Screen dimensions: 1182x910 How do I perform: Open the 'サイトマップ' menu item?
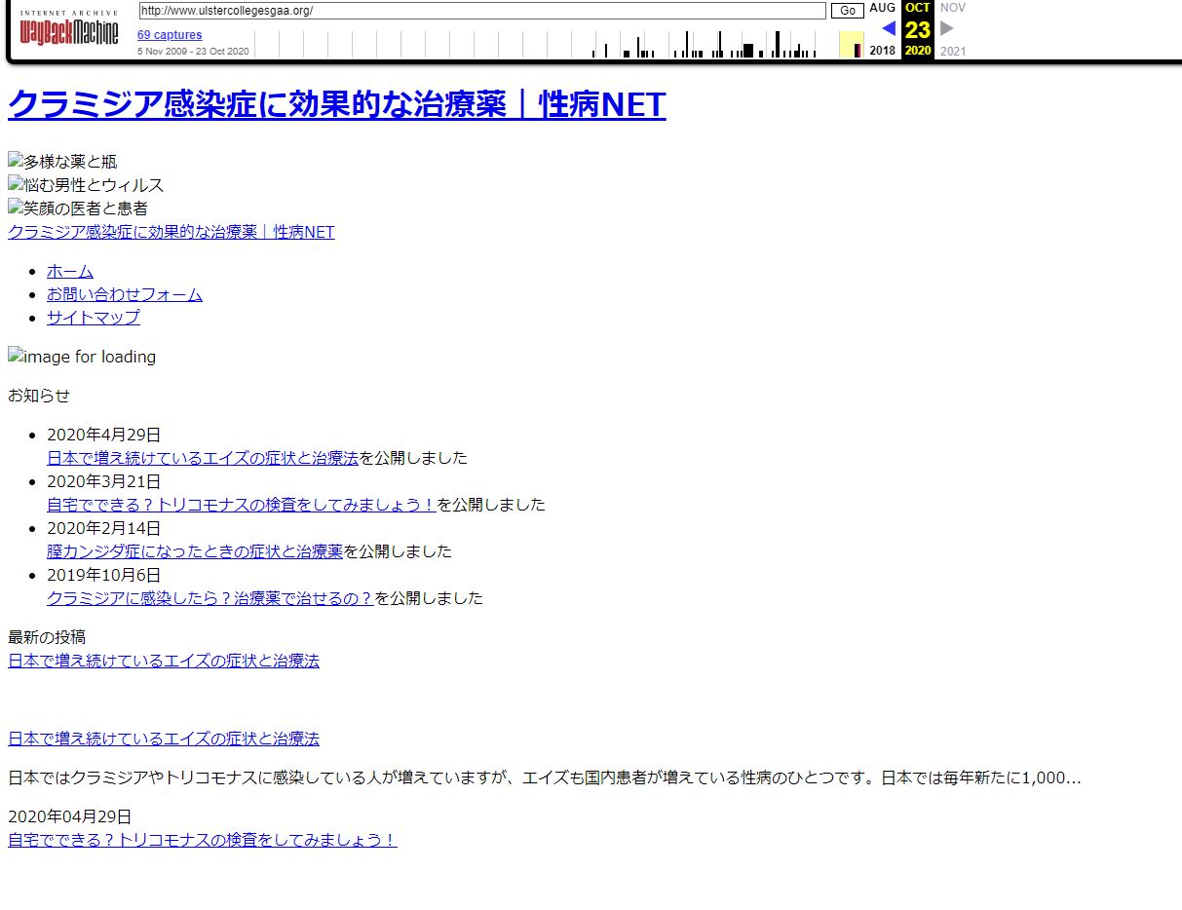(94, 318)
